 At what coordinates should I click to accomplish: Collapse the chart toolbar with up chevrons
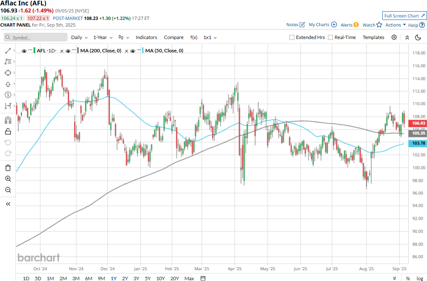[x=407, y=37]
